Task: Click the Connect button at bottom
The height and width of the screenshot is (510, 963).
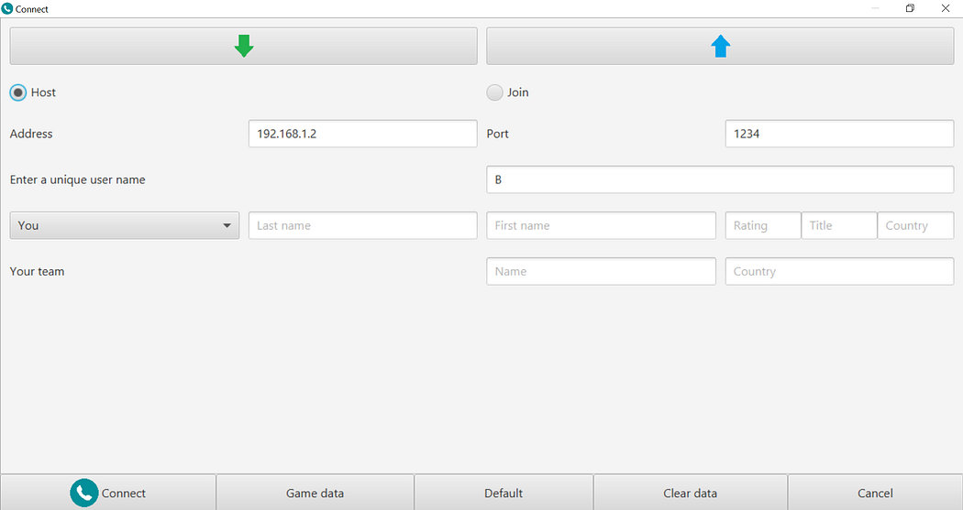Action: (108, 493)
